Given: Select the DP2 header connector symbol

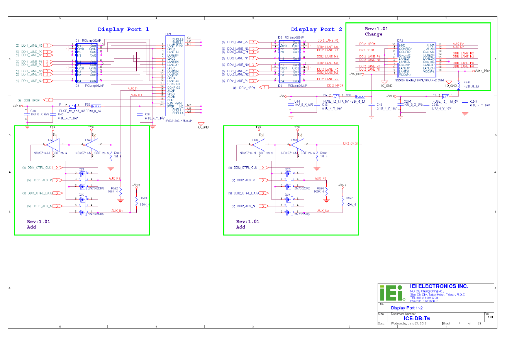Looking at the screenshot, I should (416, 60).
